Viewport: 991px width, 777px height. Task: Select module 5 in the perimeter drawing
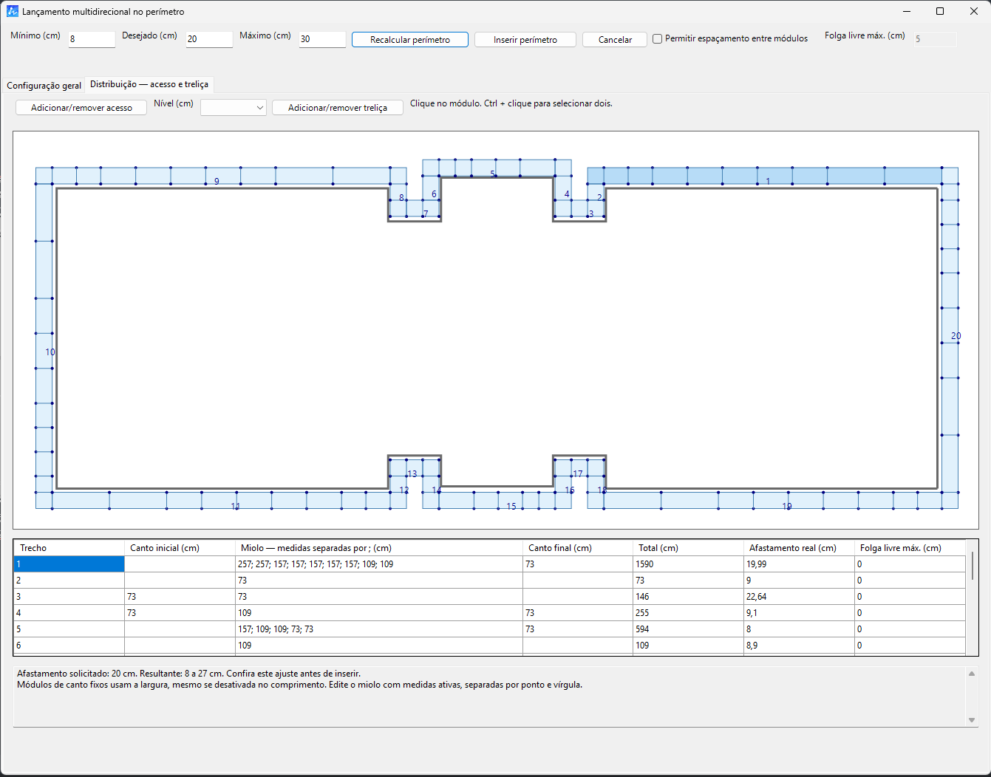497,168
